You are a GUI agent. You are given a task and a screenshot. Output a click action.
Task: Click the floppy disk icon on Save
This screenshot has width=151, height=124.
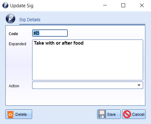102,114
